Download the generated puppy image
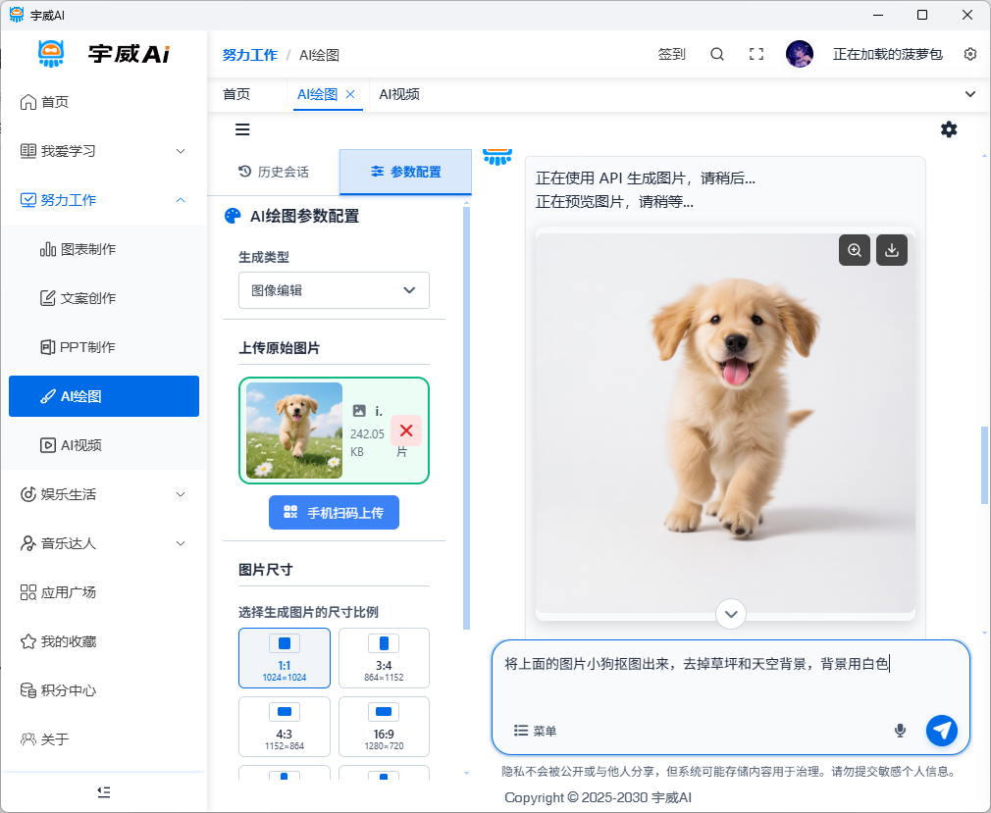Screen dimensions: 991x813 coord(891,250)
